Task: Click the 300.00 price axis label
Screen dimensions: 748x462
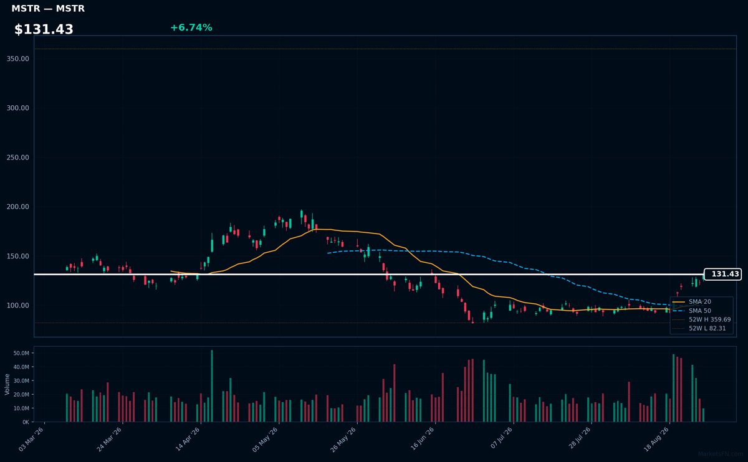Action: (18, 108)
